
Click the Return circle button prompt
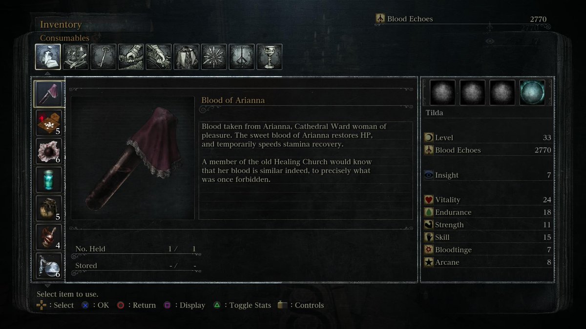[x=136, y=305]
